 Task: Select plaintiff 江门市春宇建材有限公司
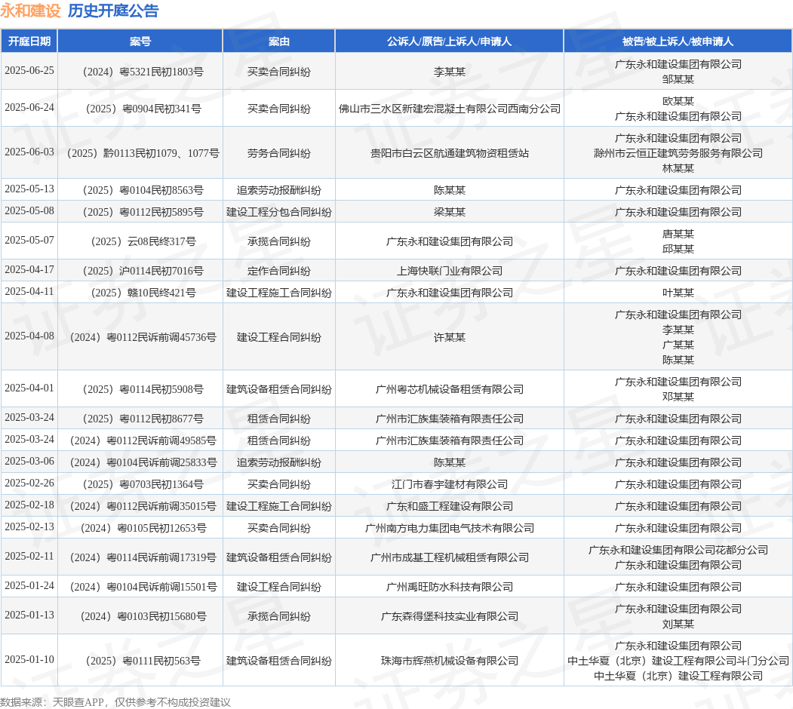450,484
